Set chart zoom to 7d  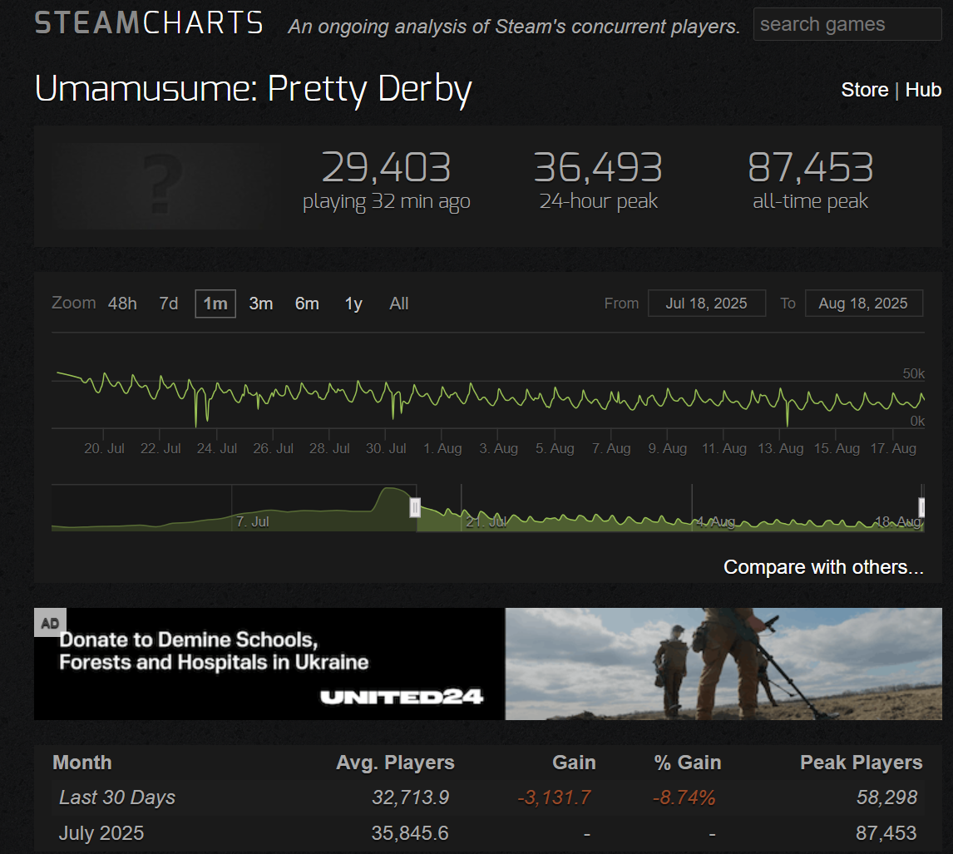168,304
